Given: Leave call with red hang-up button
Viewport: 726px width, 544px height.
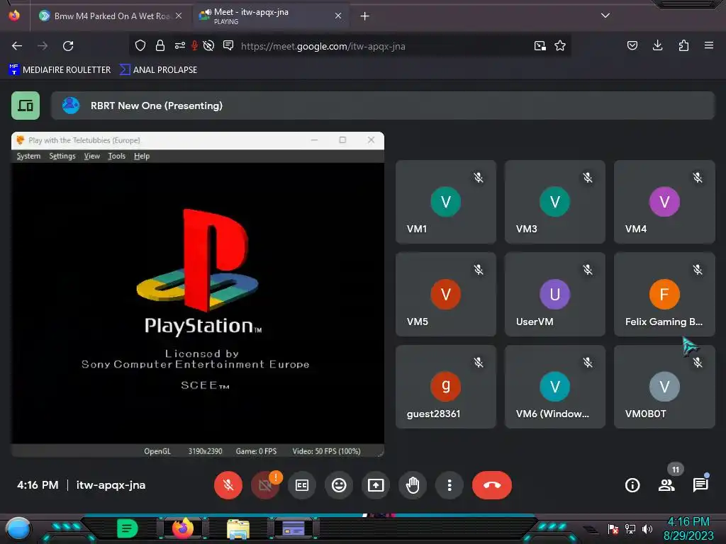Looking at the screenshot, I should [492, 485].
